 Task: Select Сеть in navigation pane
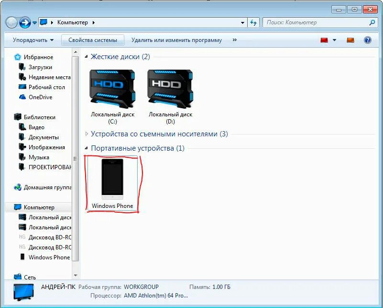(30, 277)
